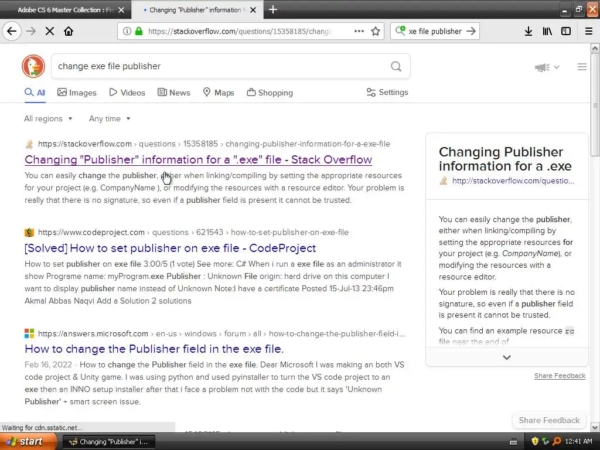The width and height of the screenshot is (600, 450).
Task: Open Microsoft How to change Publisher result
Action: 154,349
